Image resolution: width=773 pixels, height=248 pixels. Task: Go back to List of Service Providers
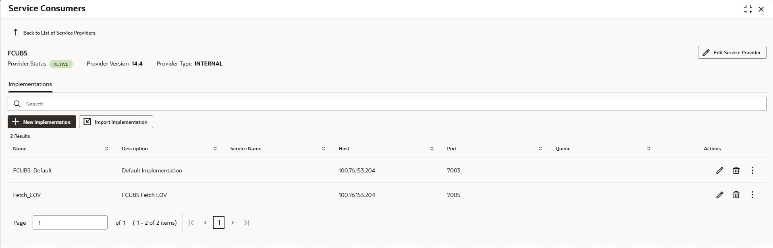[x=59, y=33]
